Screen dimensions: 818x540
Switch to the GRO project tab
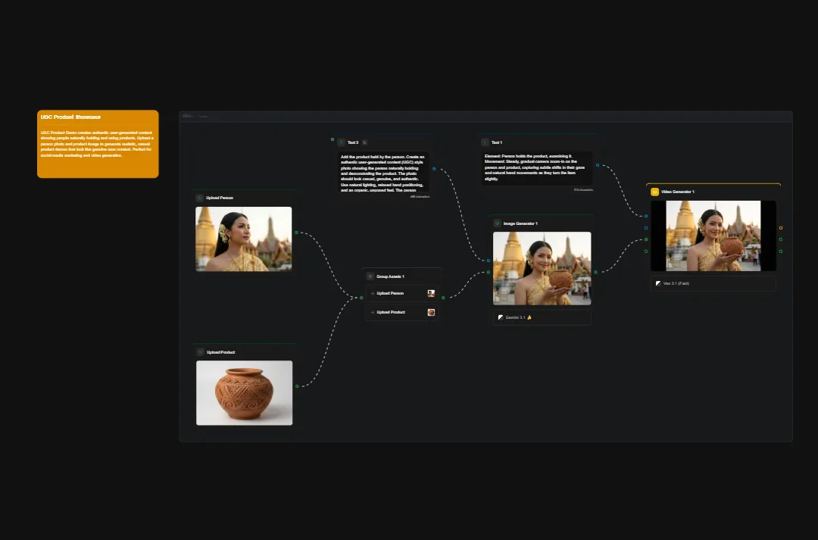(x=186, y=116)
